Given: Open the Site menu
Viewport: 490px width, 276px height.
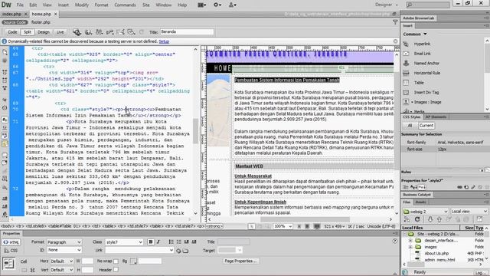Looking at the screenshot, I should tap(146, 5).
